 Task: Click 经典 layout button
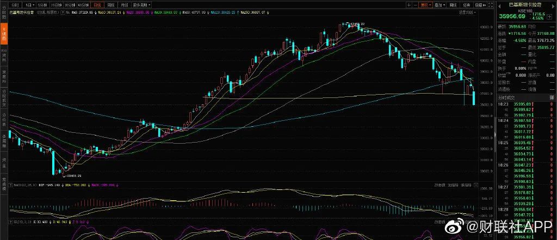[x=466, y=5]
